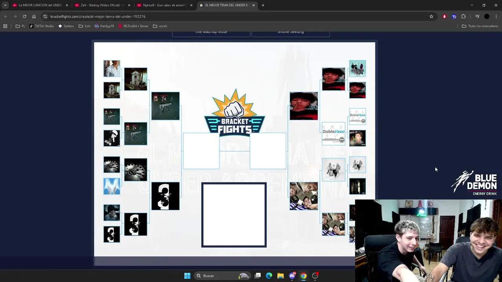Select the mausoleum second-round thumbnail
502x282 pixels.
[136, 79]
